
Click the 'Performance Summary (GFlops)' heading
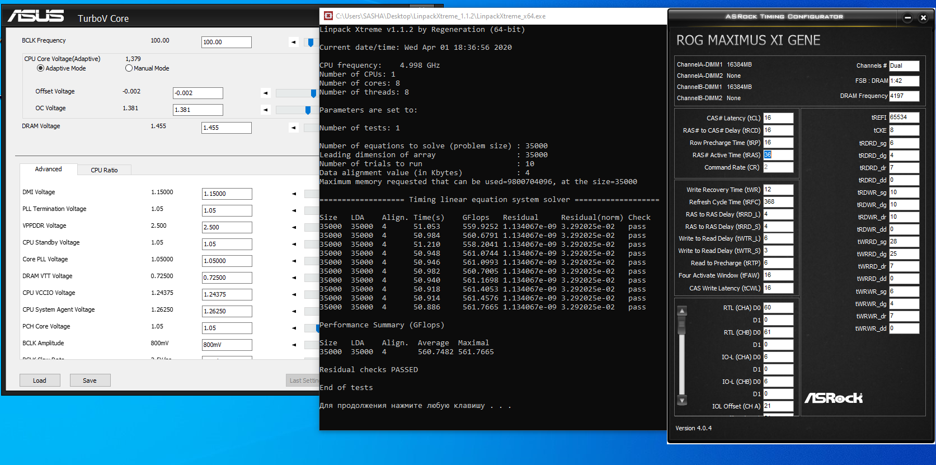[x=382, y=325]
